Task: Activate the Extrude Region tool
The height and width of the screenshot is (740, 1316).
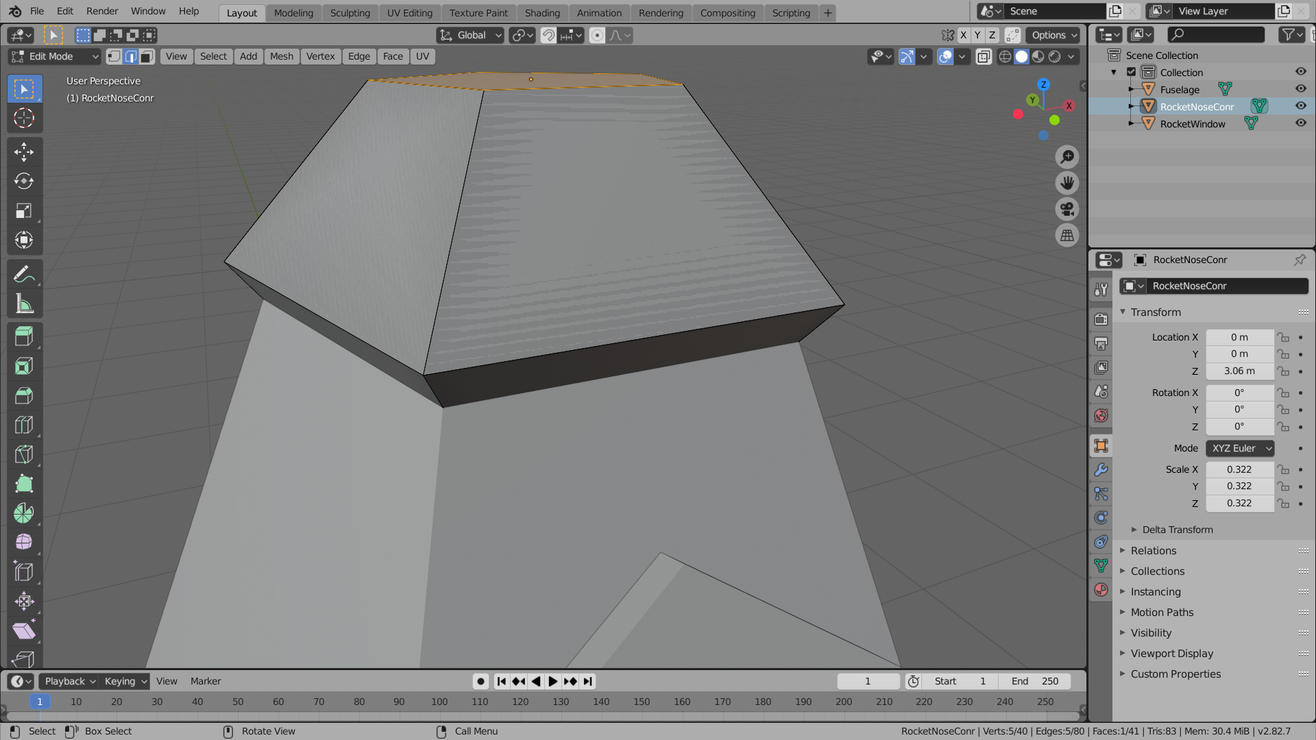Action: [24, 336]
